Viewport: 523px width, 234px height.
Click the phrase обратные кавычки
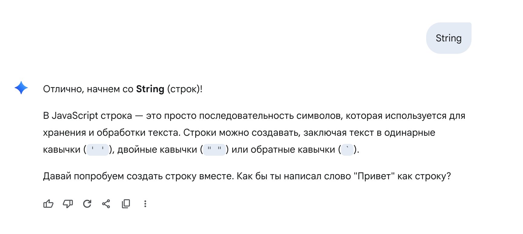tap(293, 150)
